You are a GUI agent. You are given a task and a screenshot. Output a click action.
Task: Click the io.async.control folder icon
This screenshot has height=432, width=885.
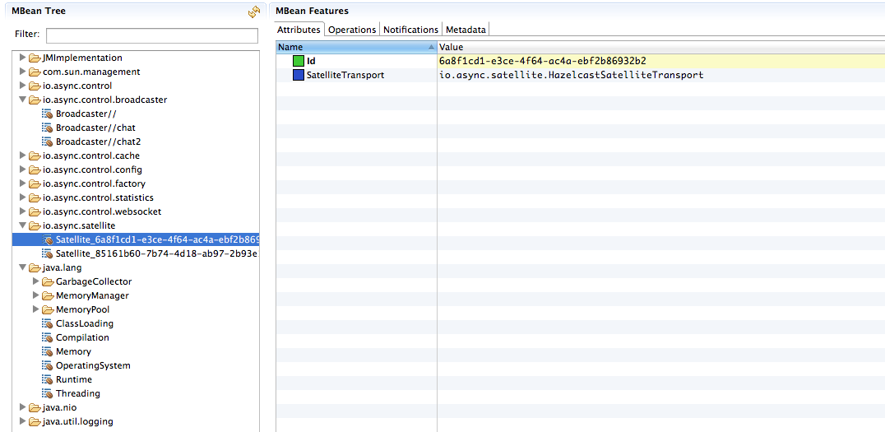(x=35, y=86)
